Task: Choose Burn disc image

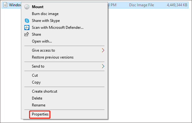Action: click(45, 14)
